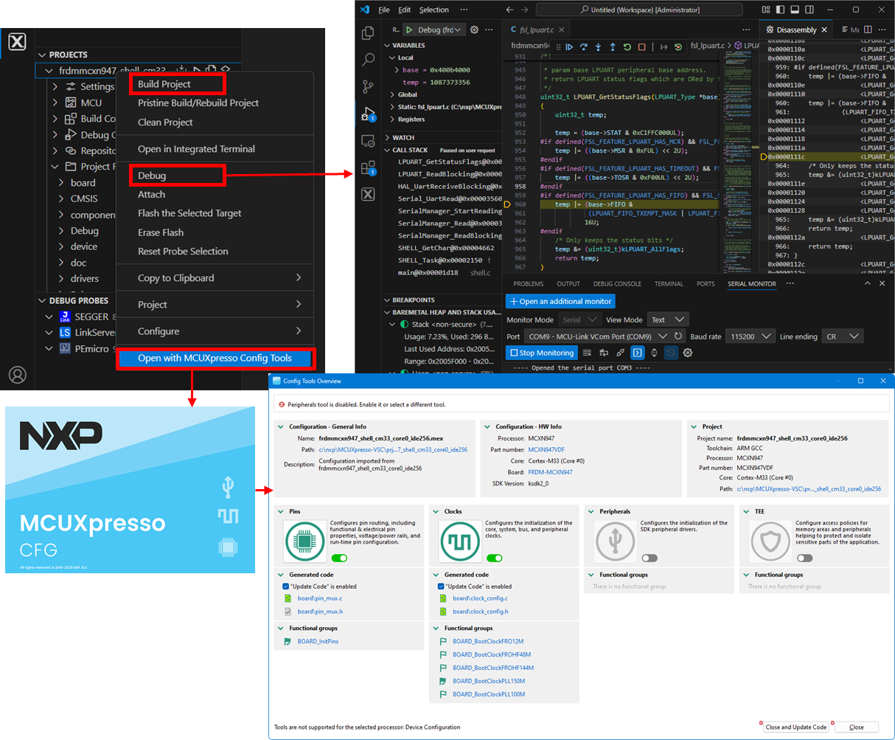
Task: Select Build Project from context menu
Action: click(164, 84)
